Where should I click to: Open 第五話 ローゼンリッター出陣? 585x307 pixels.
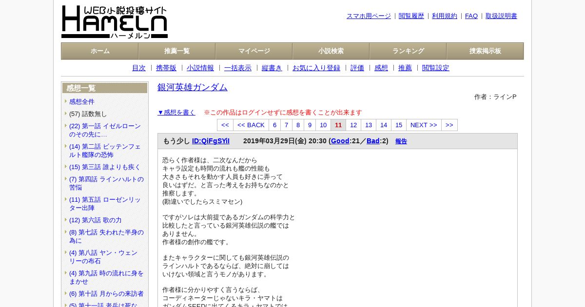[x=105, y=204]
